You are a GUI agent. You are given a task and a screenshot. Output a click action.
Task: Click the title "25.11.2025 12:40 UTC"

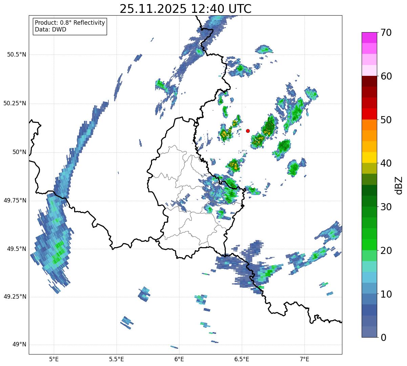click(x=186, y=8)
